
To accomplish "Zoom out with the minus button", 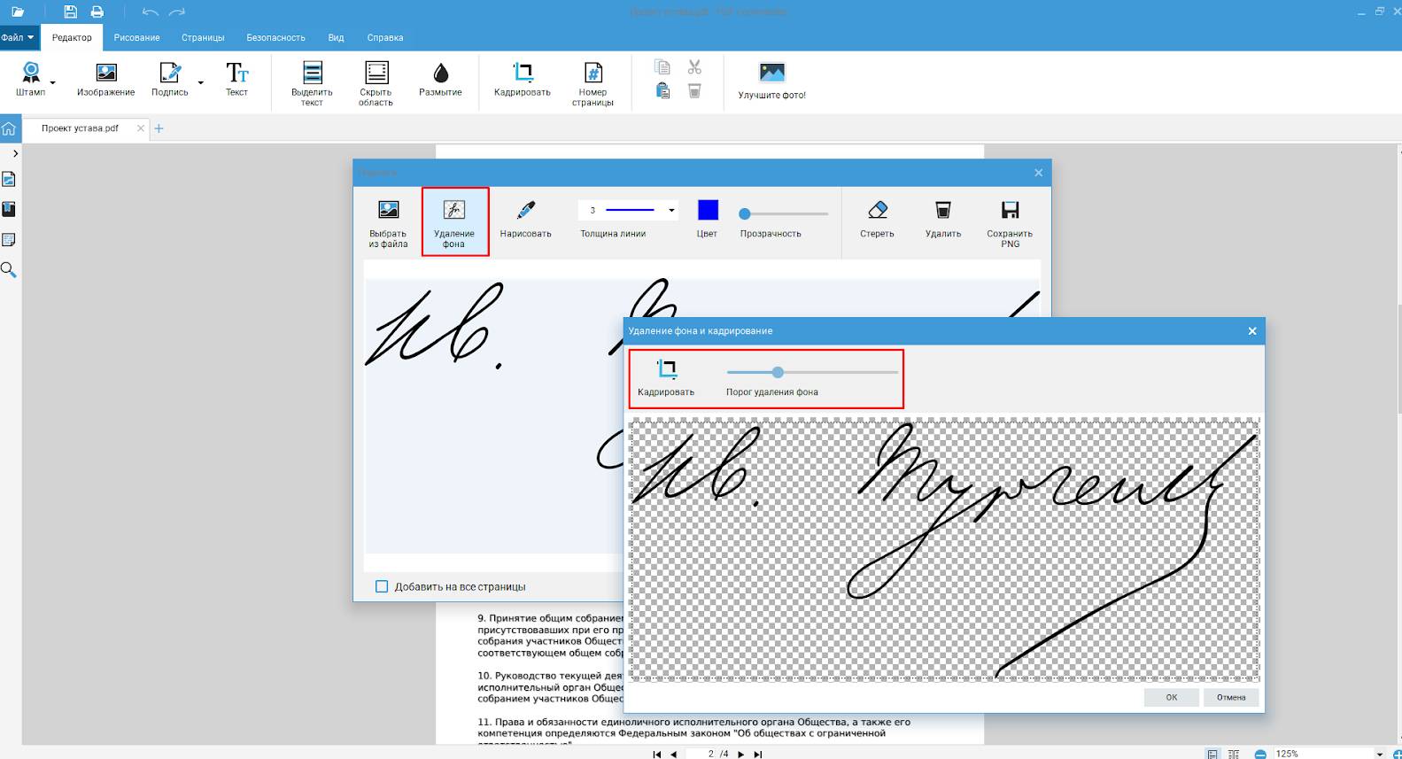I will tap(1260, 754).
